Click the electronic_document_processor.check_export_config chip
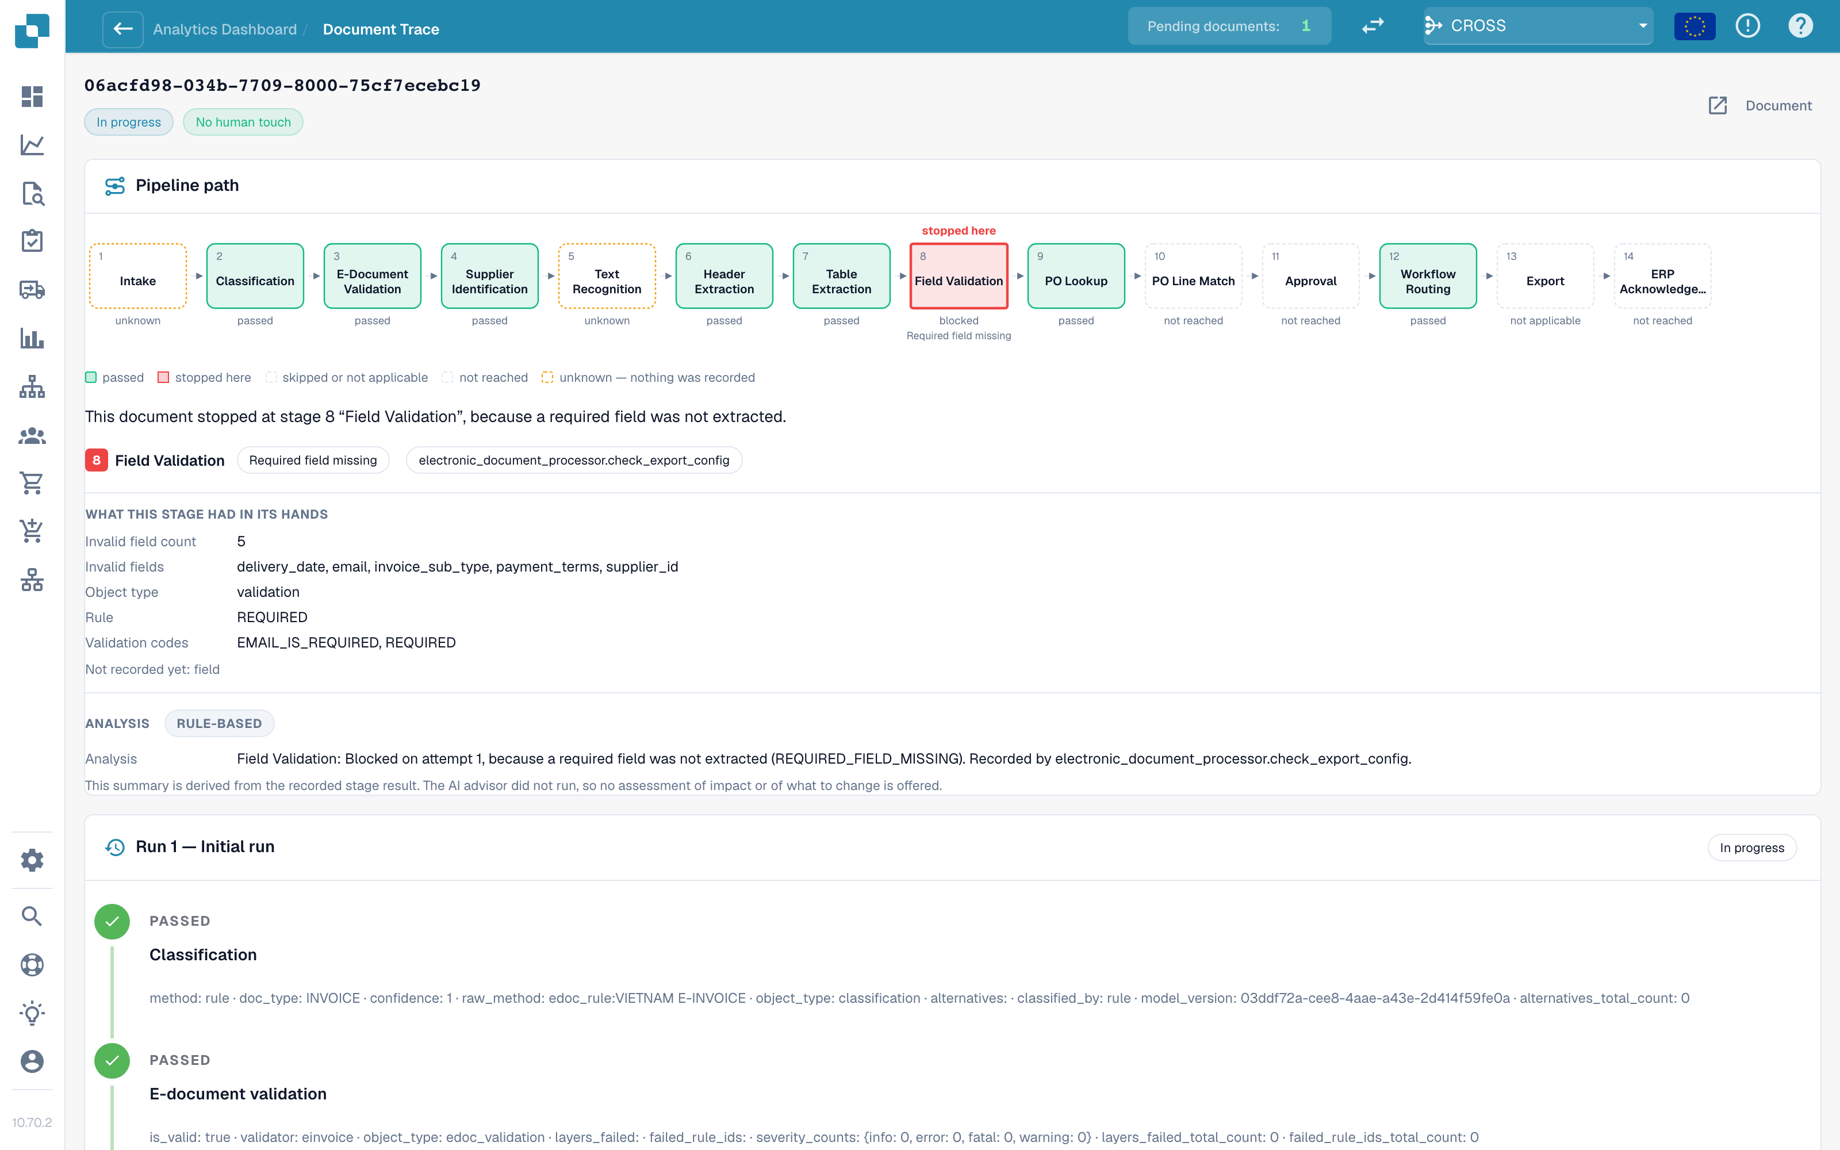This screenshot has width=1840, height=1150. (574, 460)
